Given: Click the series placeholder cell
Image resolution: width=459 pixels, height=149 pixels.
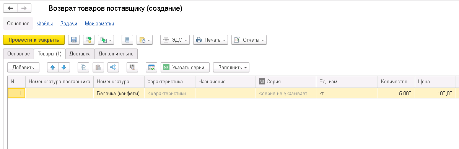Looking at the screenshot, I should coord(286,93).
